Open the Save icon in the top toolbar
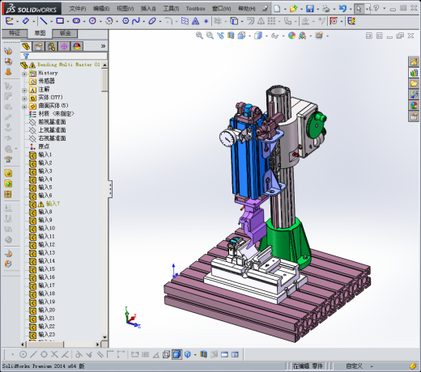The width and height of the screenshot is (421, 372). tap(310, 9)
